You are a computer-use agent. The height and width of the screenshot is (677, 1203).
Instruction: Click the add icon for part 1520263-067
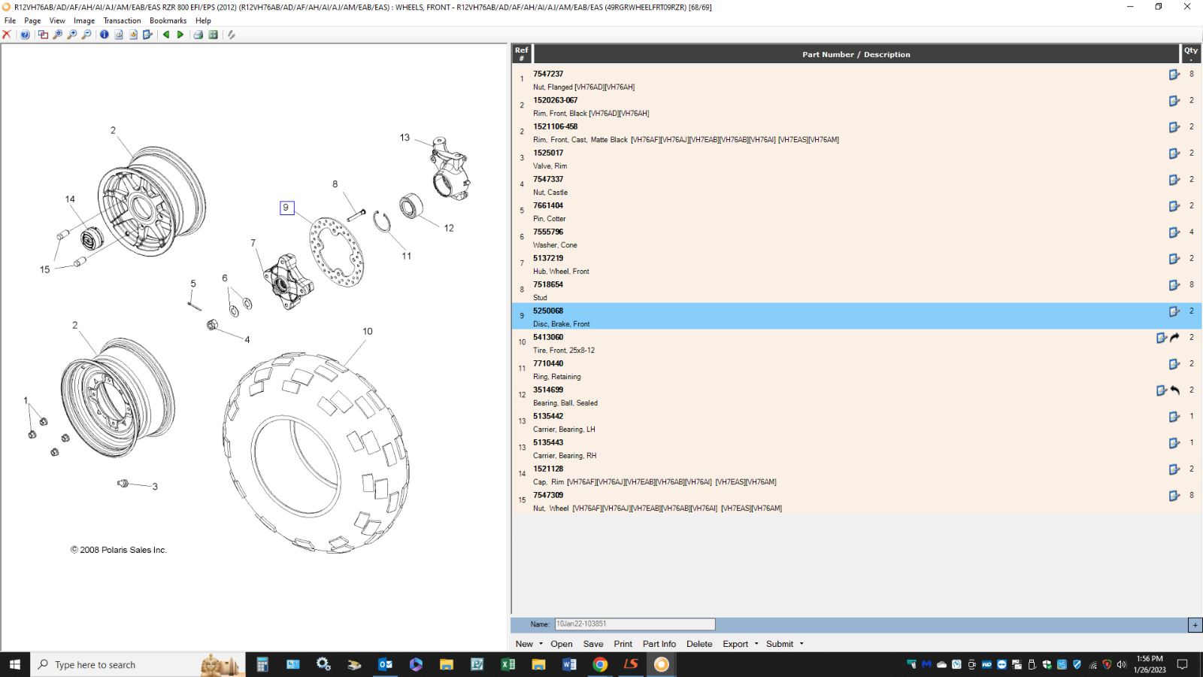[x=1174, y=101]
